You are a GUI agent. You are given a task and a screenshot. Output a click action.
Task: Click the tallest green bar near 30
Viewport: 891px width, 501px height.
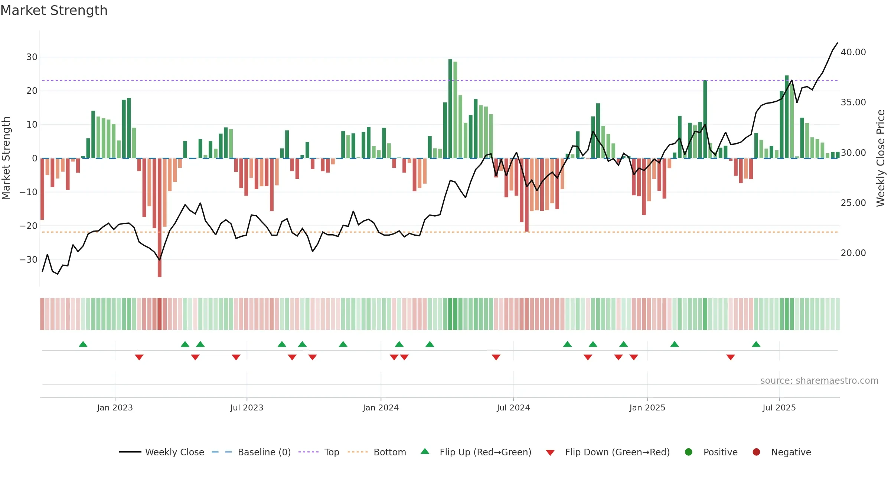coord(450,108)
